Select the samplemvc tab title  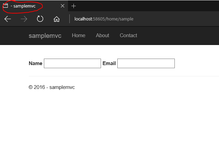(x=24, y=6)
